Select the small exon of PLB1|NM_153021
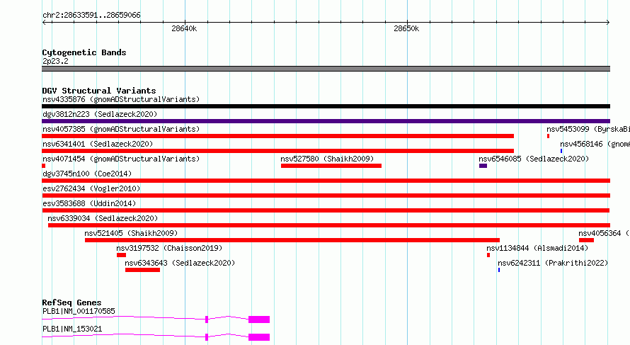Screen dimensions: 630x345 tap(207, 337)
